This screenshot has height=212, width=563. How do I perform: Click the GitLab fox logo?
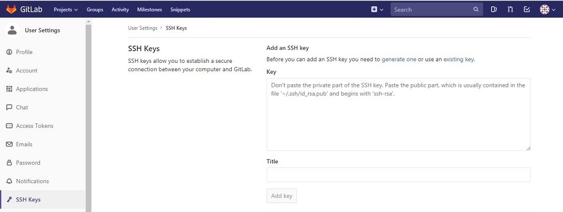[x=11, y=9]
